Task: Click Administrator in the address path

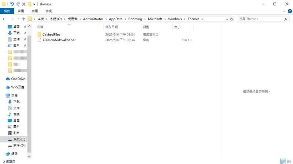Action: (x=93, y=19)
